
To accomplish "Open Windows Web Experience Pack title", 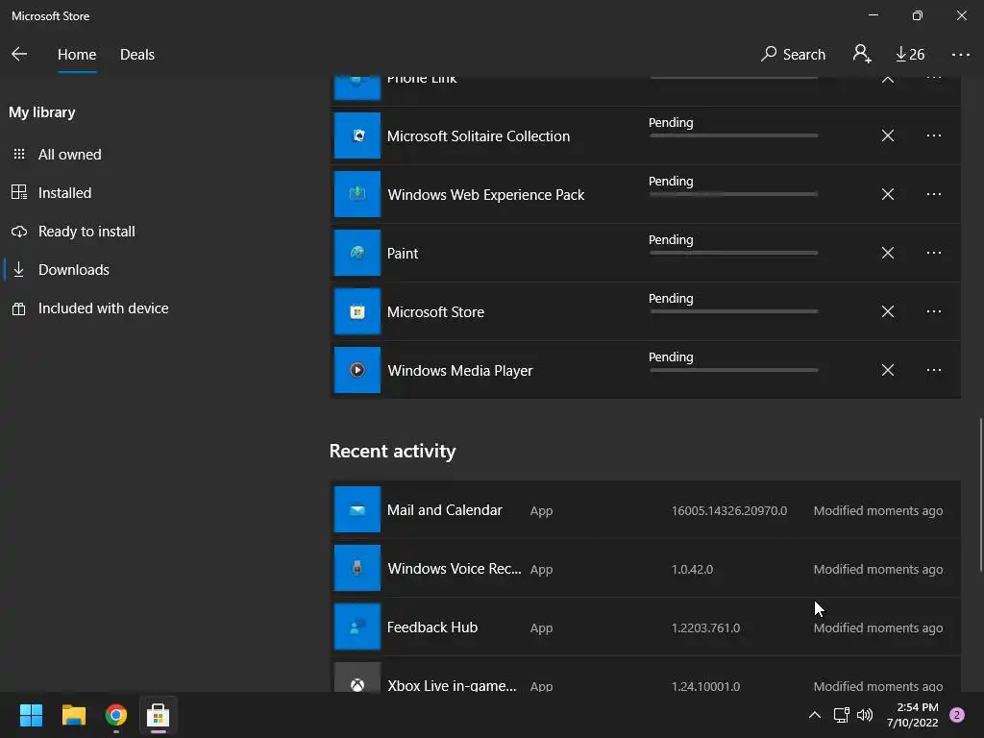I will point(485,194).
